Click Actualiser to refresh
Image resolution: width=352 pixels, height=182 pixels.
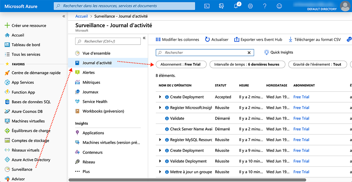(217, 40)
